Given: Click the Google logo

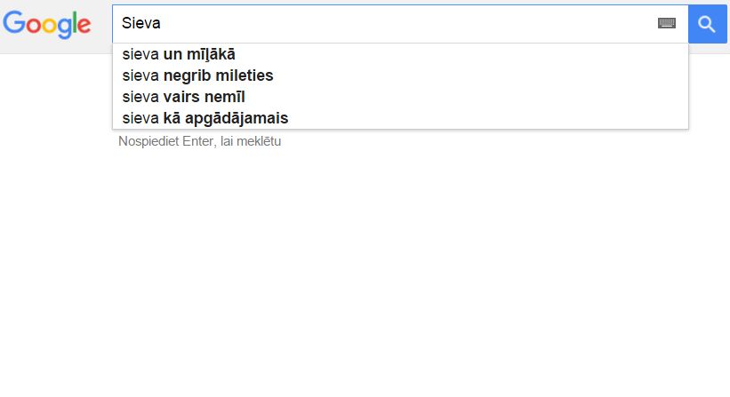Looking at the screenshot, I should click(x=46, y=24).
